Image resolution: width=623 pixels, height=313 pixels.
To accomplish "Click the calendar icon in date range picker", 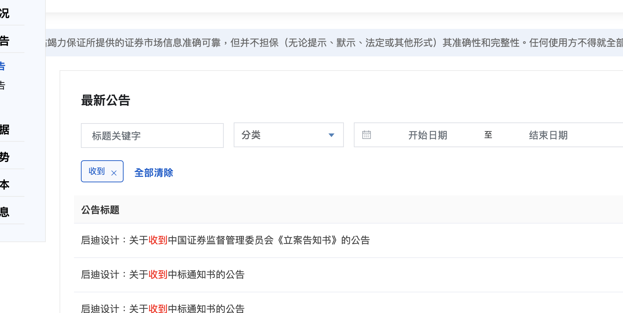I will (367, 135).
